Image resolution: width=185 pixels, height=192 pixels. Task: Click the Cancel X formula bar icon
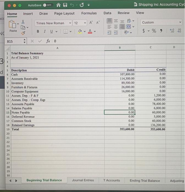coord(32,41)
